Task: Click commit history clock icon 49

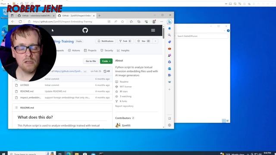Action: tap(107, 71)
